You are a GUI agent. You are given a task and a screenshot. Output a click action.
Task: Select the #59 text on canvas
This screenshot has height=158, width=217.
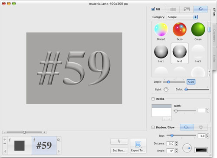tap(74, 68)
